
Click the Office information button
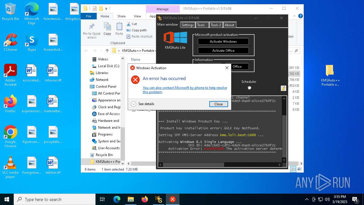pos(237,67)
